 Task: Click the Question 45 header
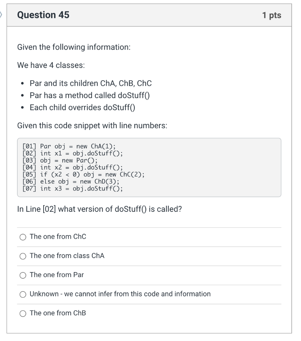tap(44, 15)
